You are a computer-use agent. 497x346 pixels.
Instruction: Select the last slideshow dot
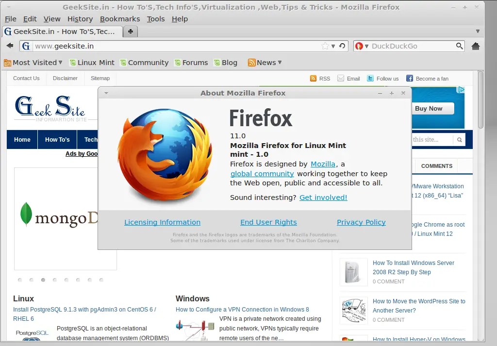click(x=101, y=280)
